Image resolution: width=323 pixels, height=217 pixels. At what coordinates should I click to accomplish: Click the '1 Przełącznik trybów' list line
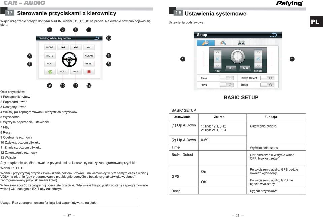(15, 97)
